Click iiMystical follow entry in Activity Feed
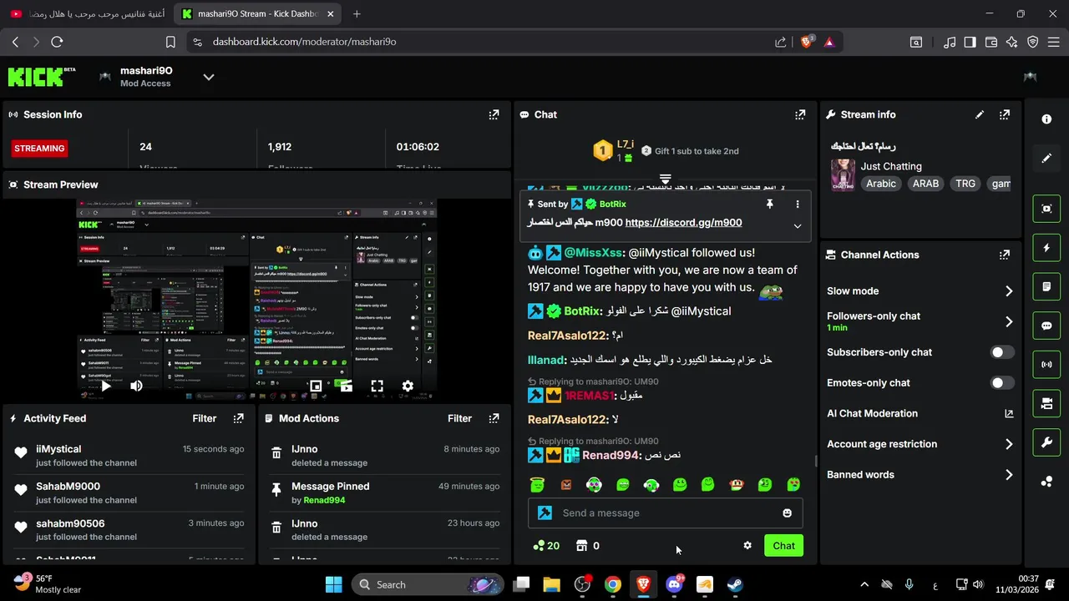The width and height of the screenshot is (1069, 601). [x=128, y=455]
